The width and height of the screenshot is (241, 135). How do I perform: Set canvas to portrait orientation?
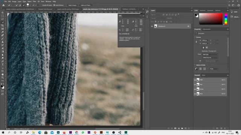(203, 48)
